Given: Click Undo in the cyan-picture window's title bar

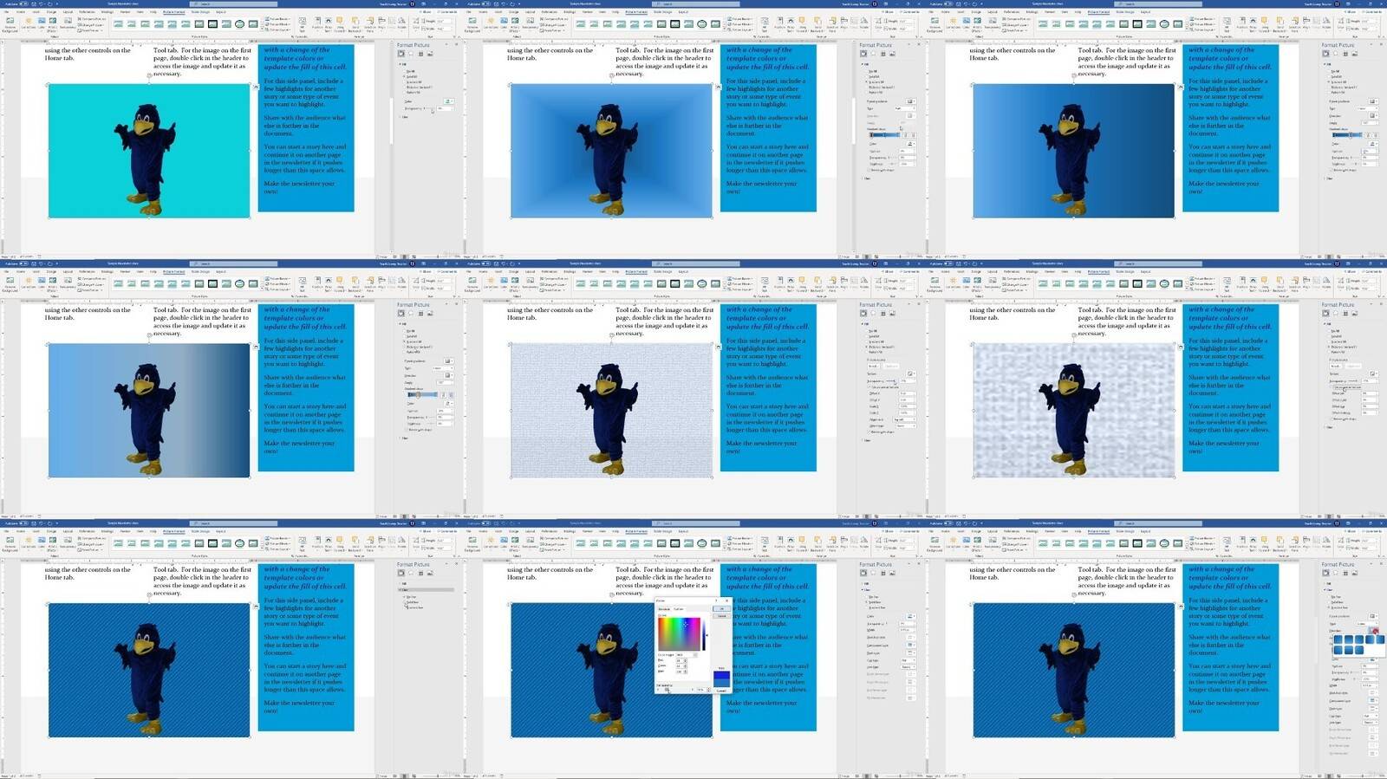Looking at the screenshot, I should point(42,3).
